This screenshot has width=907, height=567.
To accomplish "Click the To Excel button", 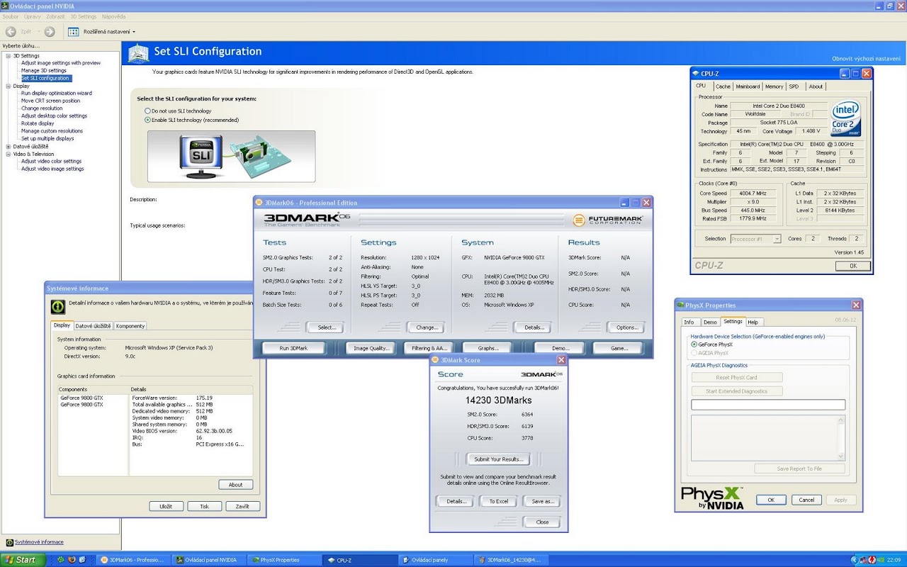I will pyautogui.click(x=498, y=501).
